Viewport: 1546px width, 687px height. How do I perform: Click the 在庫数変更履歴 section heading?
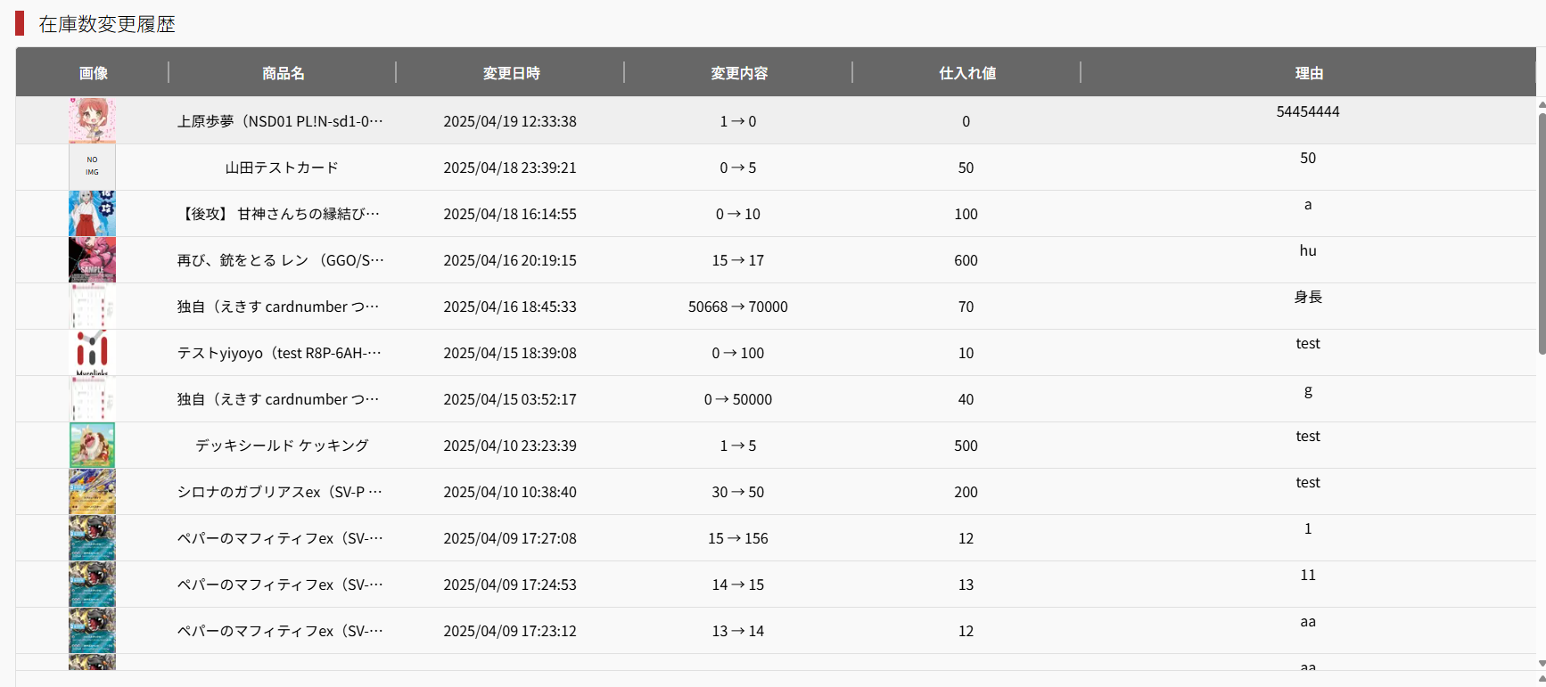[107, 24]
